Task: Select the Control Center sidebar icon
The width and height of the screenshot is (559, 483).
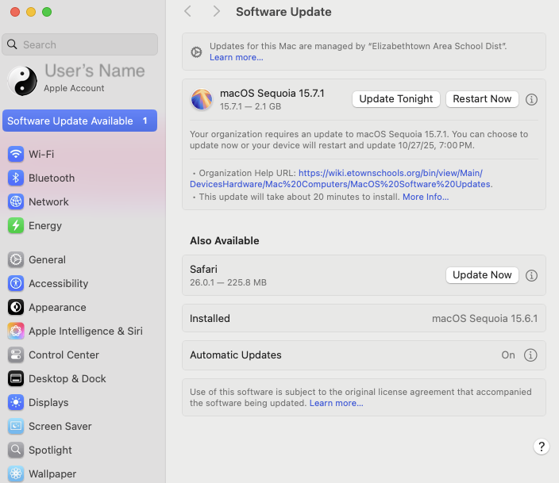Action: pyautogui.click(x=16, y=355)
